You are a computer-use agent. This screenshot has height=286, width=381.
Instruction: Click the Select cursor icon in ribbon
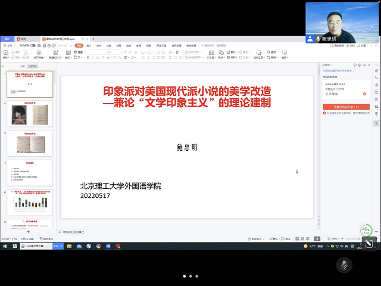(x=285, y=52)
